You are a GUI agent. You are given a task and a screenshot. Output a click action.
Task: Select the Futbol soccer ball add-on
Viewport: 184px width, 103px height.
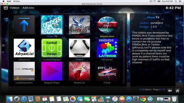tap(79, 48)
